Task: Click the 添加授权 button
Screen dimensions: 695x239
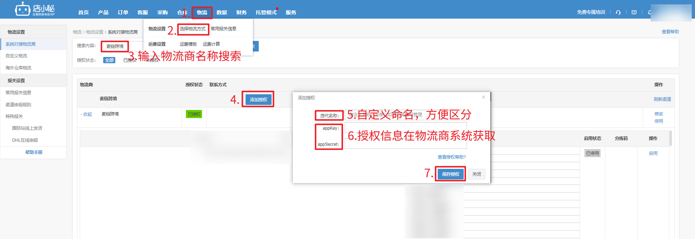Action: [x=258, y=99]
